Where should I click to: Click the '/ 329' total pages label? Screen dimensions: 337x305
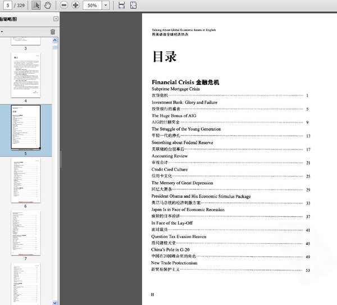(x=19, y=6)
